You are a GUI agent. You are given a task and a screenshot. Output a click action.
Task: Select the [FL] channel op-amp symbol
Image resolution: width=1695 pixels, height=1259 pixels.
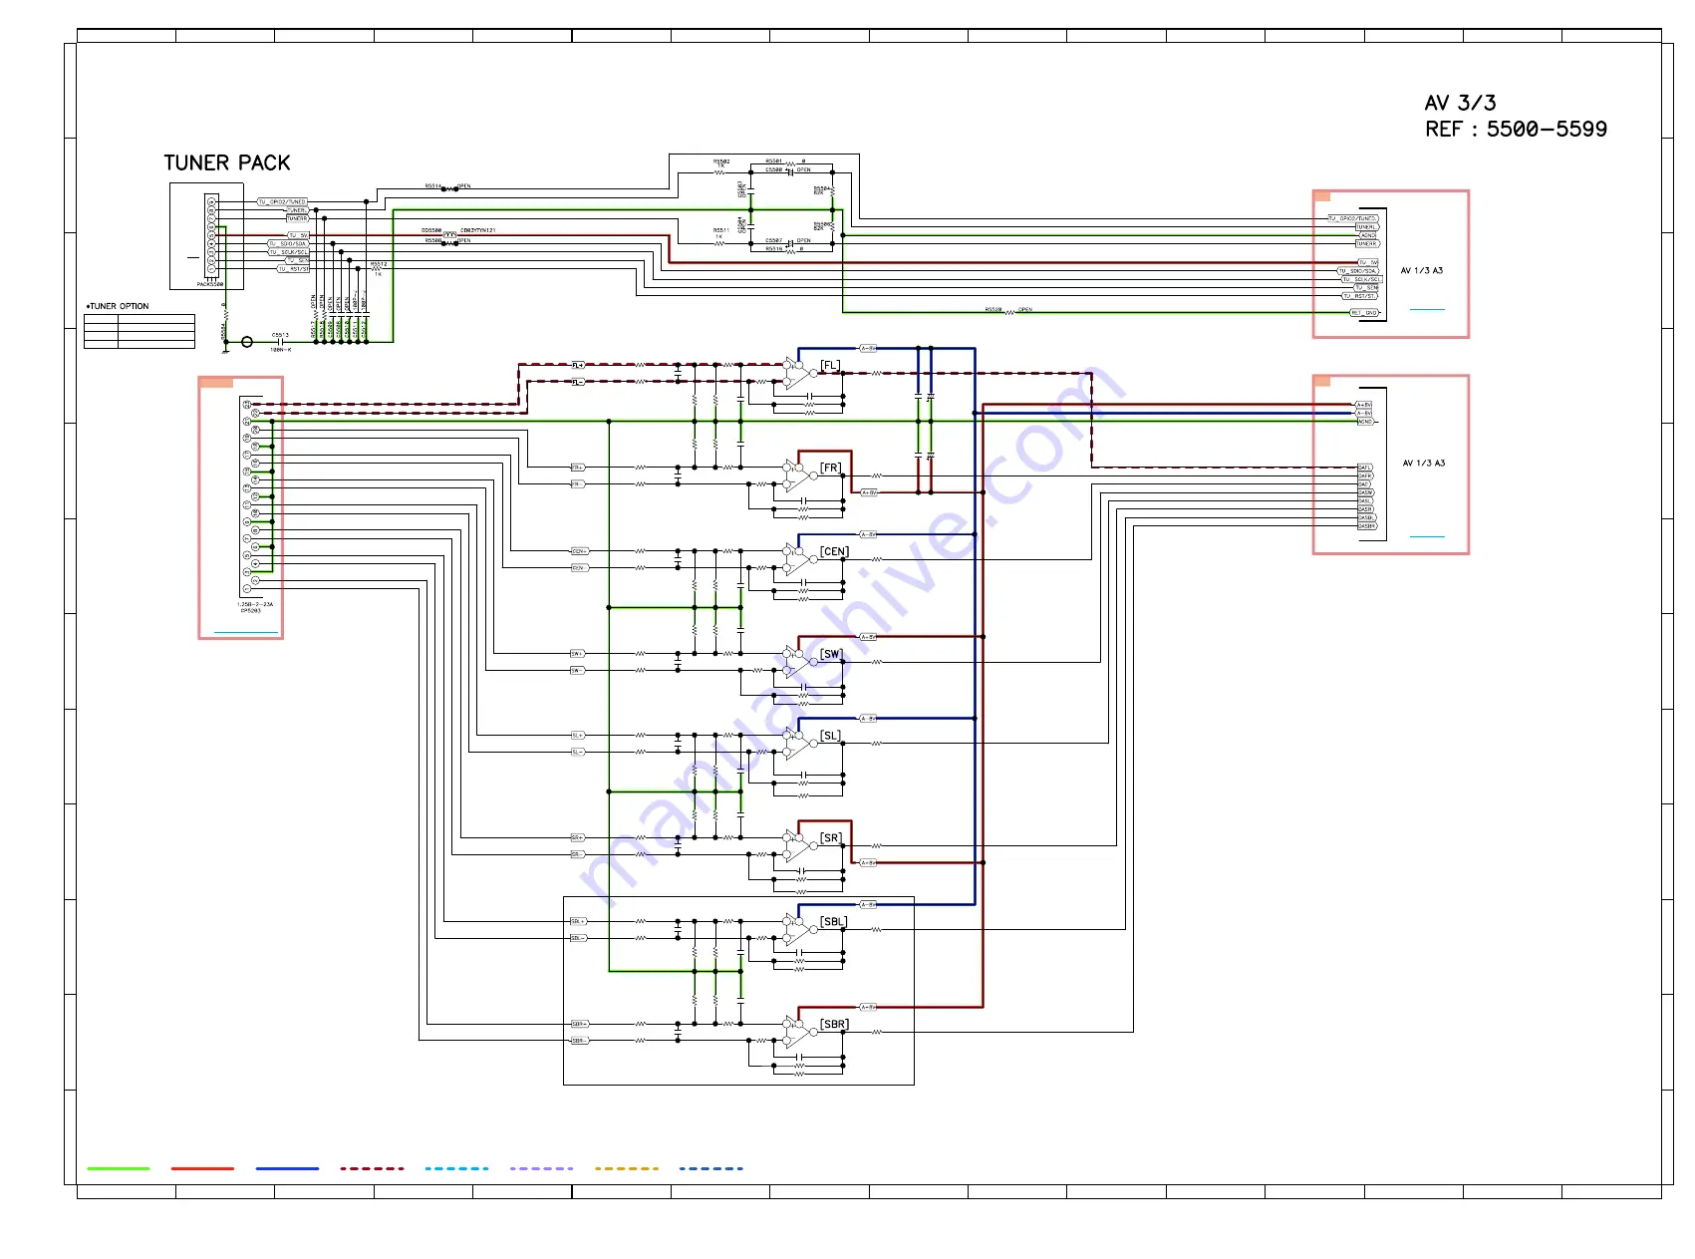click(x=799, y=373)
